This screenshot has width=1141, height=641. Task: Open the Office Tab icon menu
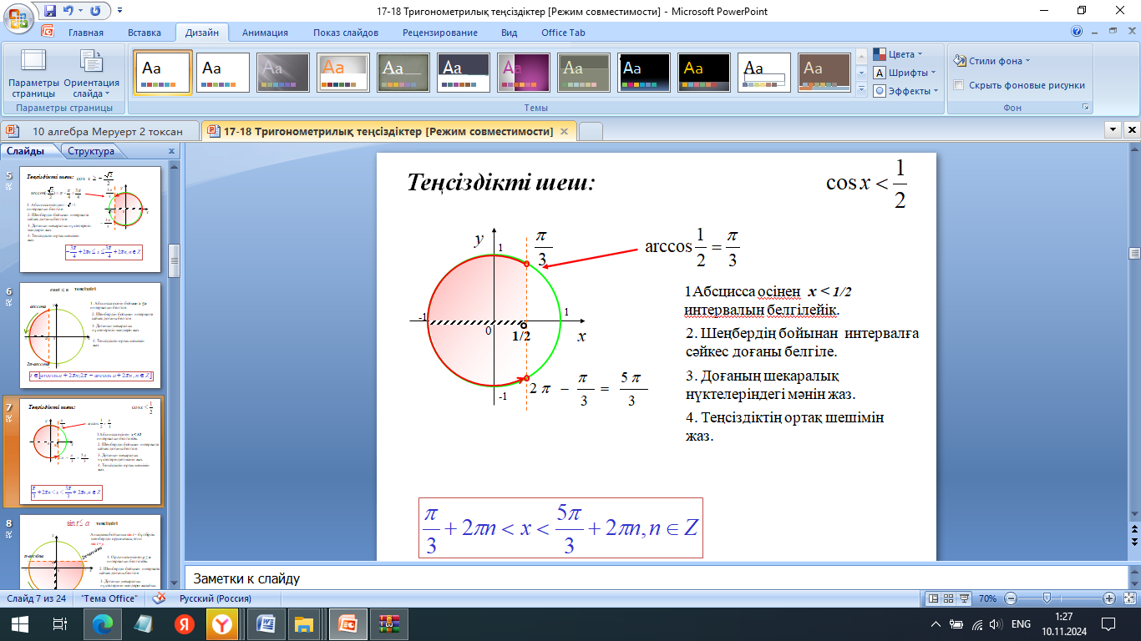47,33
